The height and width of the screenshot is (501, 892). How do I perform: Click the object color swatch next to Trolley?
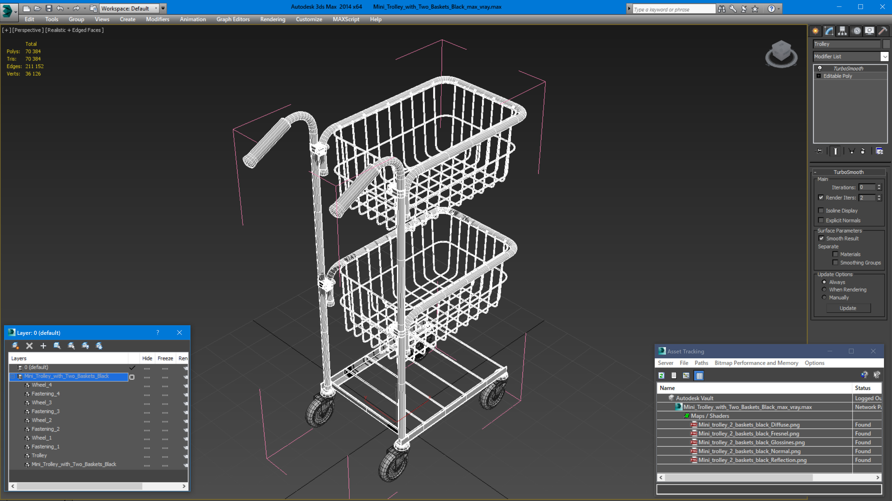click(x=886, y=44)
